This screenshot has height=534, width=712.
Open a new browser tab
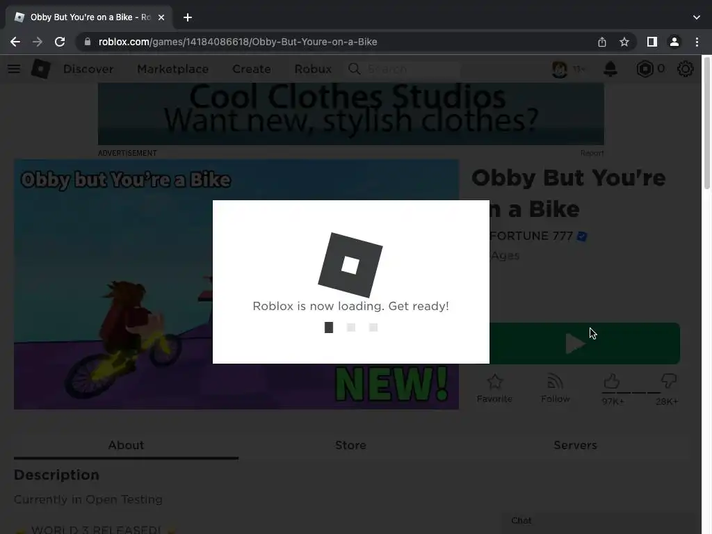click(x=188, y=17)
